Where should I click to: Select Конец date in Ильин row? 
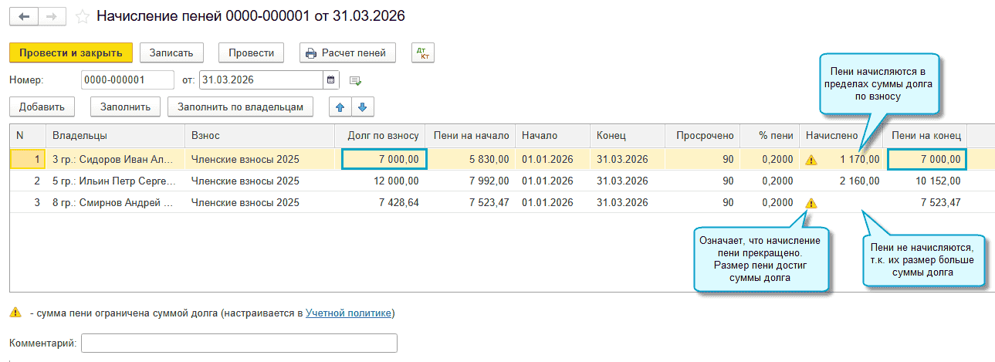point(628,181)
